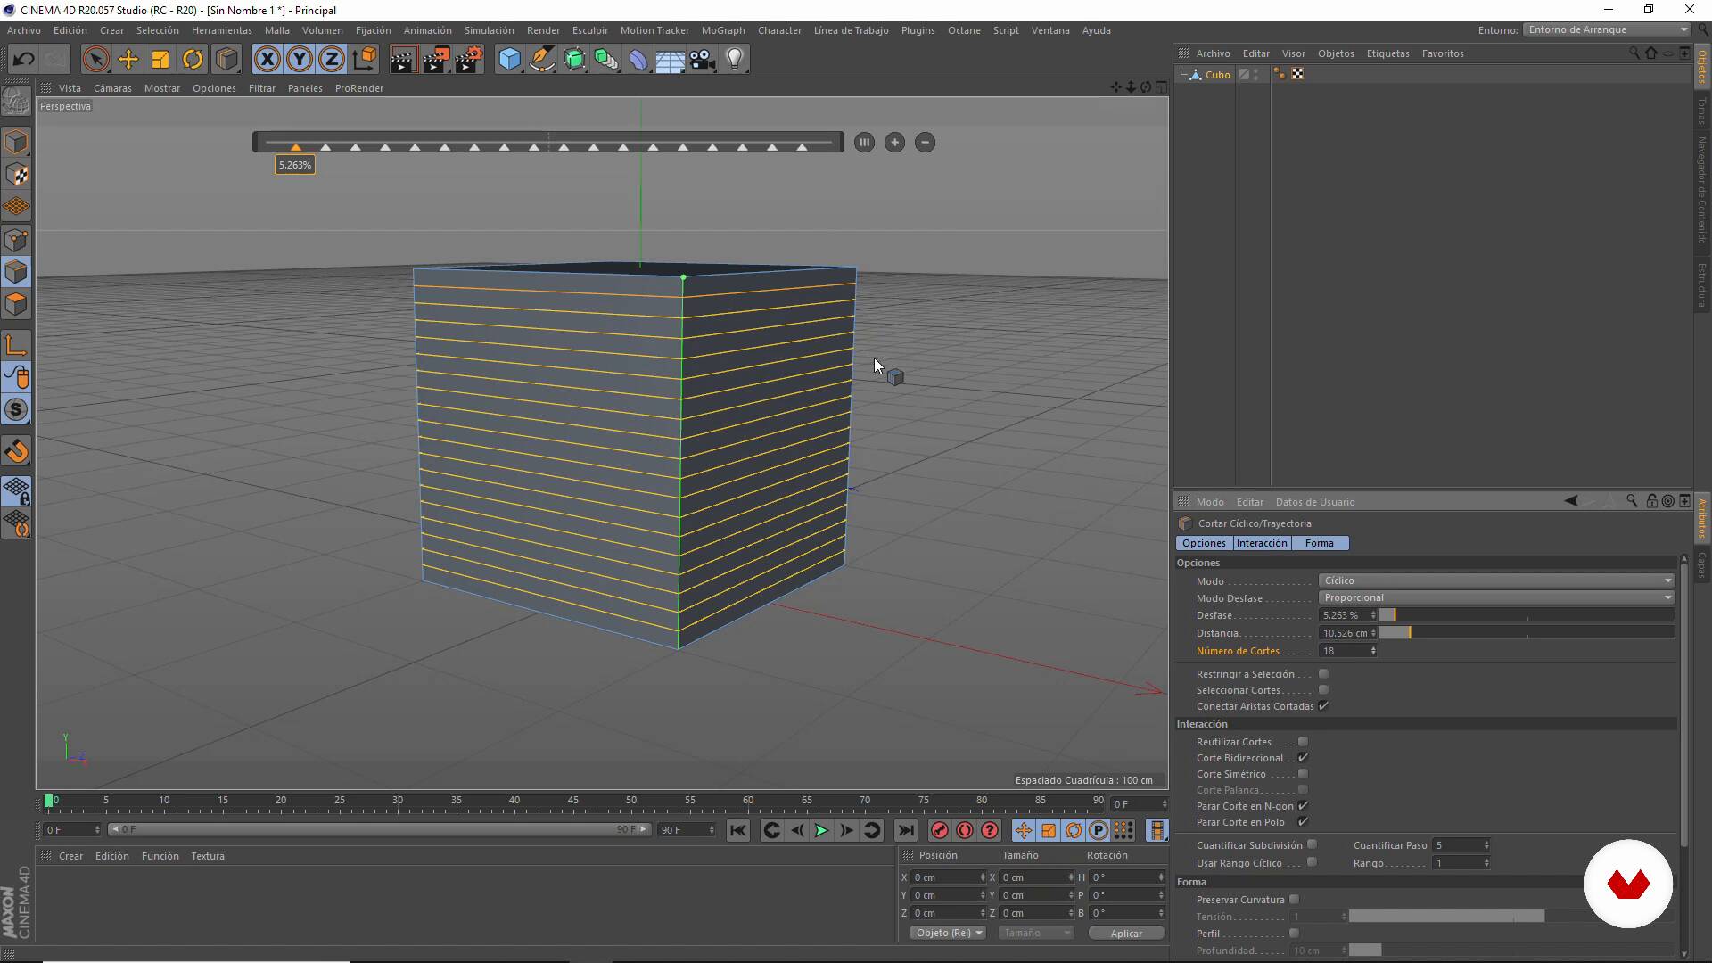Uncheck Corte Bidireccional
The image size is (1712, 963).
pyautogui.click(x=1303, y=758)
